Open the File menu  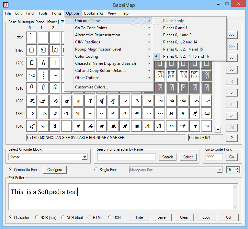click(8, 13)
